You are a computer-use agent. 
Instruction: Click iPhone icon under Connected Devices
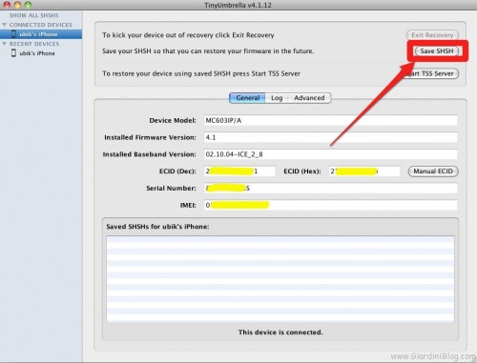click(x=13, y=34)
